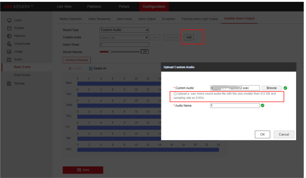This screenshot has height=178, width=306.
Task: Confirm upload with the OK button
Action: point(262,134)
